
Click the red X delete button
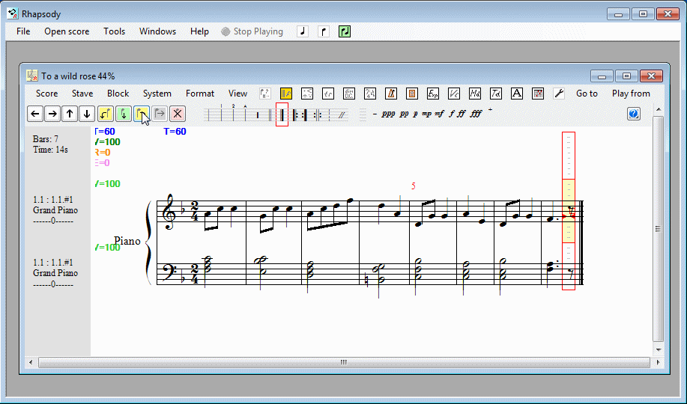coord(177,114)
